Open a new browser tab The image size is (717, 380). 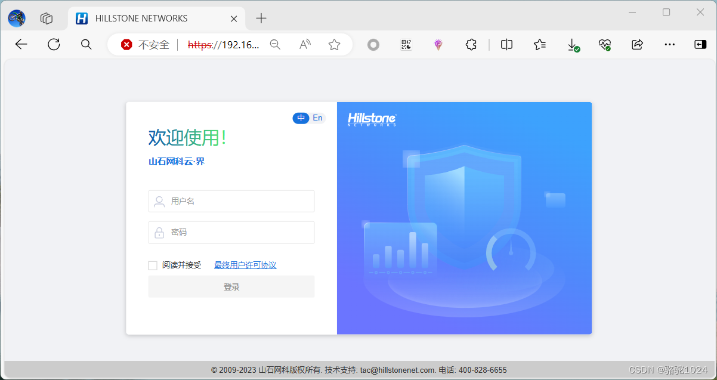[x=261, y=18]
